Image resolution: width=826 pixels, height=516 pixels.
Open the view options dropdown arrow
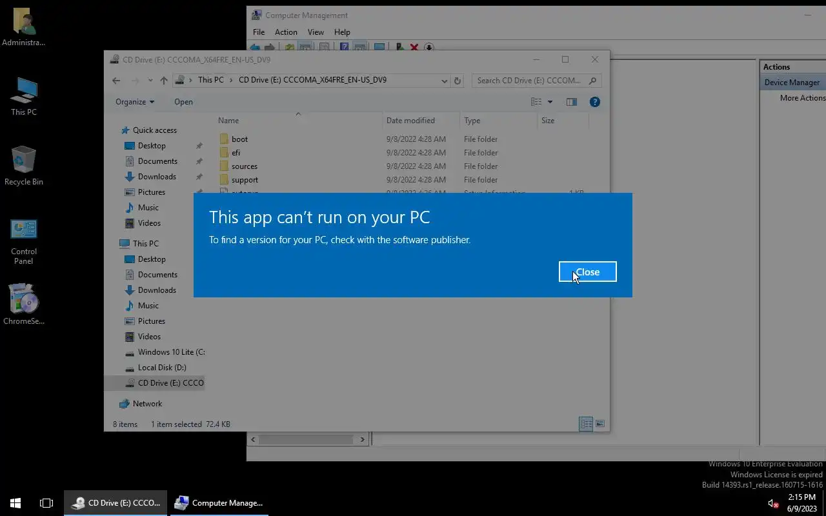click(550, 102)
